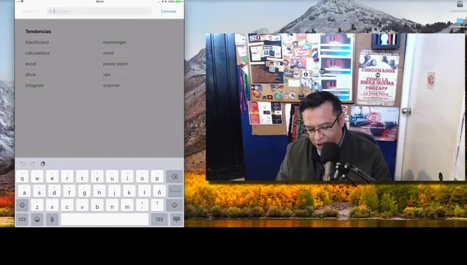Tap the x key
The image size is (467, 265).
[x=52, y=205]
